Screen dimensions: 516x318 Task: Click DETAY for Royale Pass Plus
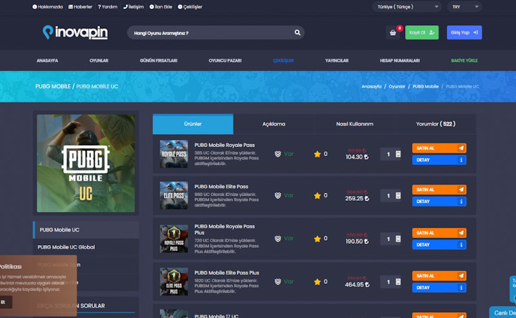click(439, 245)
